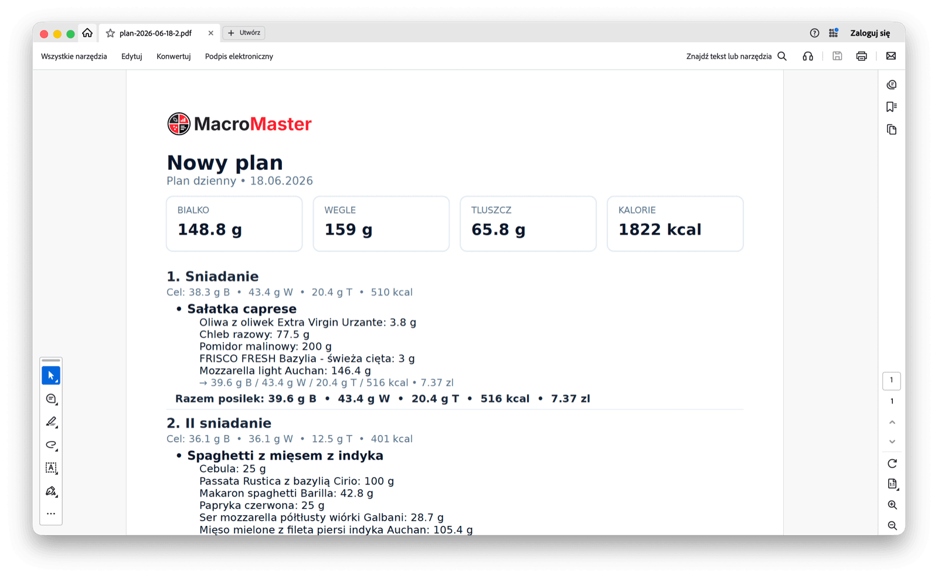This screenshot has width=938, height=578.
Task: Go to previous page with up chevron
Action: pos(892,422)
